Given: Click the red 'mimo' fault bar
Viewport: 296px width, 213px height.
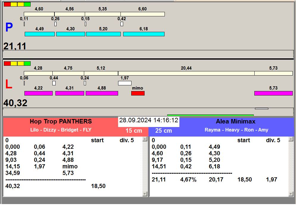Looking at the screenshot, I should coord(138,93).
